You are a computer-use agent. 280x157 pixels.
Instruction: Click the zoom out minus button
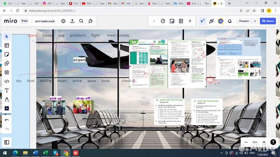[246, 143]
